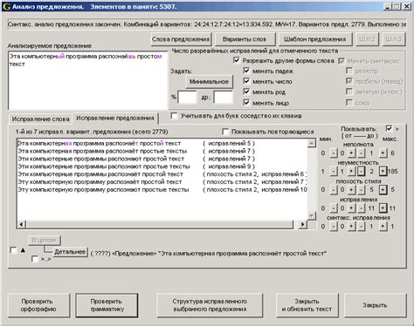Increase the maximum неполнота value
This screenshot has width=414, height=326.
click(383, 153)
